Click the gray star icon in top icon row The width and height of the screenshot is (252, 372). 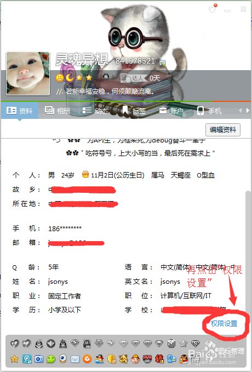pyautogui.click(x=183, y=343)
